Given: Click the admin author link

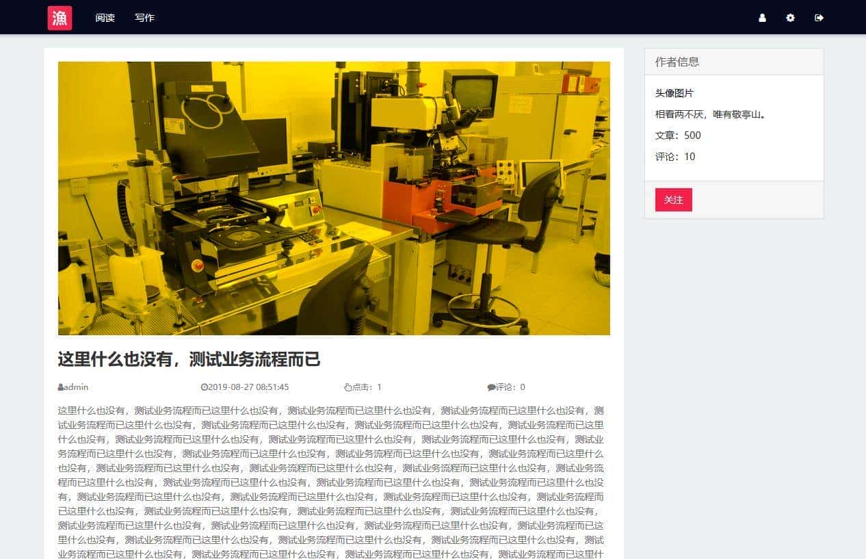Looking at the screenshot, I should click(x=75, y=387).
